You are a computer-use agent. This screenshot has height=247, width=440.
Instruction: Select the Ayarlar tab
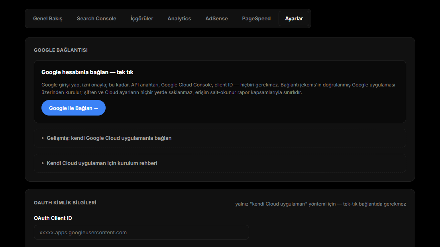point(294,18)
